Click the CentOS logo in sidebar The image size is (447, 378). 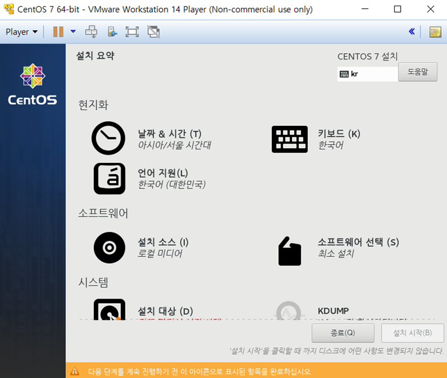(x=33, y=84)
